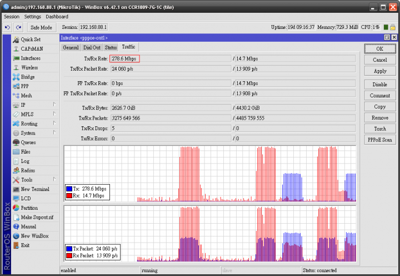This screenshot has height=276, width=400.
Task: Click Make Supout.rif icon
Action: pos(16,217)
